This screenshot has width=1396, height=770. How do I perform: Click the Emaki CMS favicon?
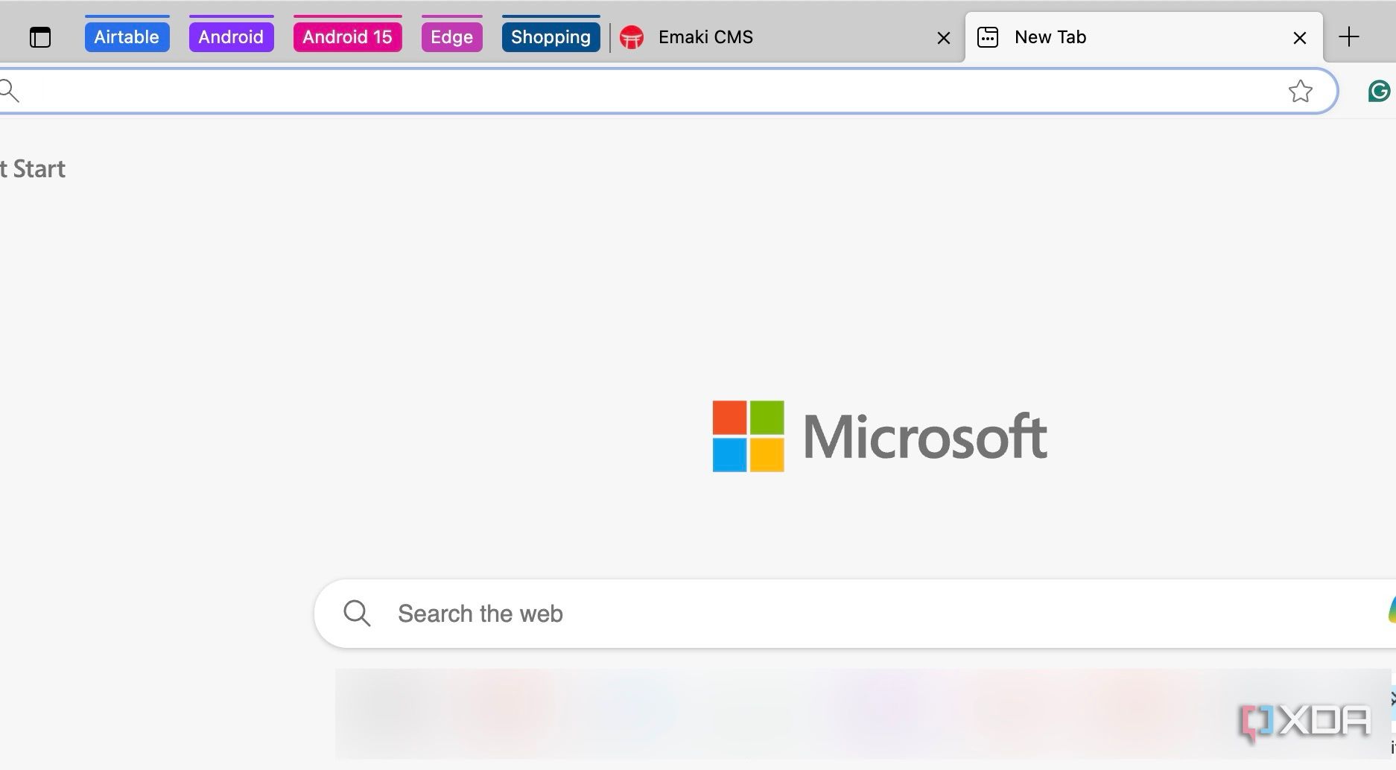(632, 37)
